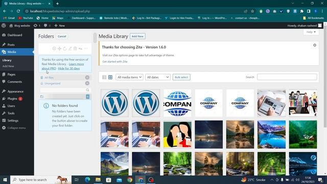Open Chrome extensions puzzle icon
The image size is (327, 184).
click(302, 11)
